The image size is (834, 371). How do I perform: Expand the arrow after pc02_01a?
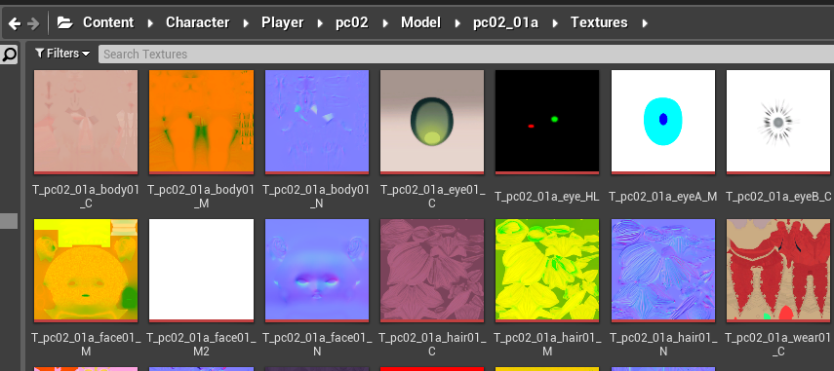[555, 23]
